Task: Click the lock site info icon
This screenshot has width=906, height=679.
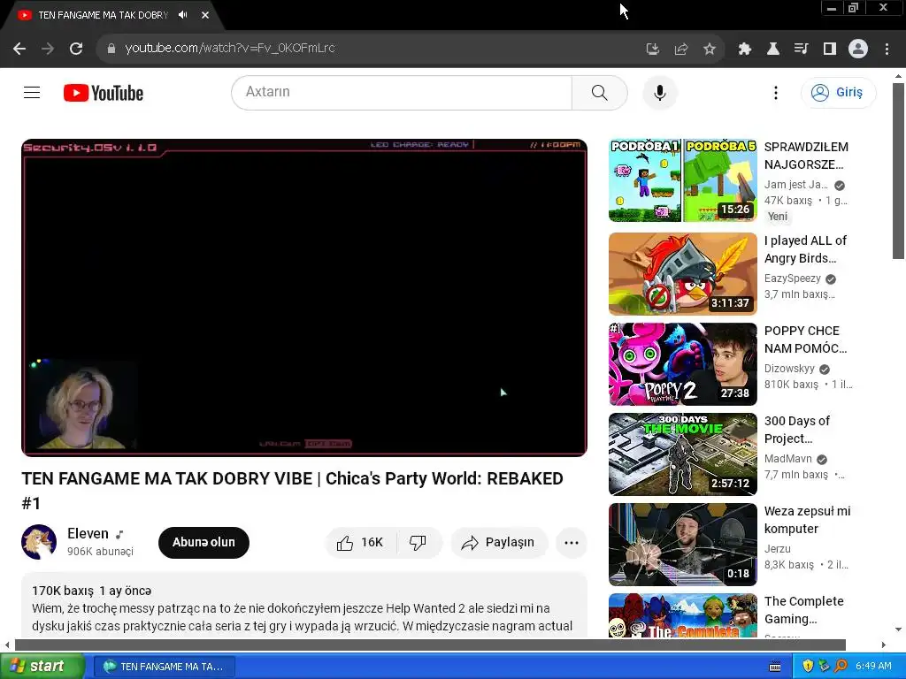Action: click(111, 49)
